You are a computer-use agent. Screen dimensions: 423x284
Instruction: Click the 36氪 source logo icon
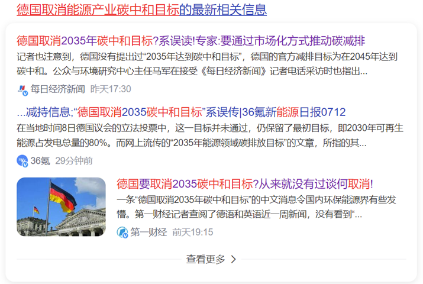[22, 160]
